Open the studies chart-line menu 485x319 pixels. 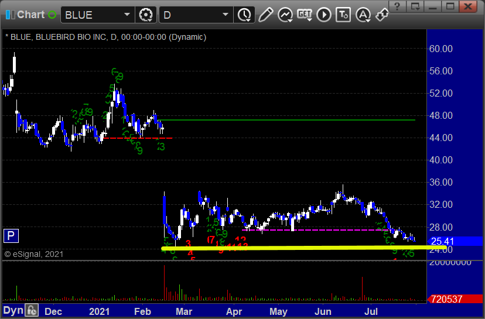(x=285, y=15)
